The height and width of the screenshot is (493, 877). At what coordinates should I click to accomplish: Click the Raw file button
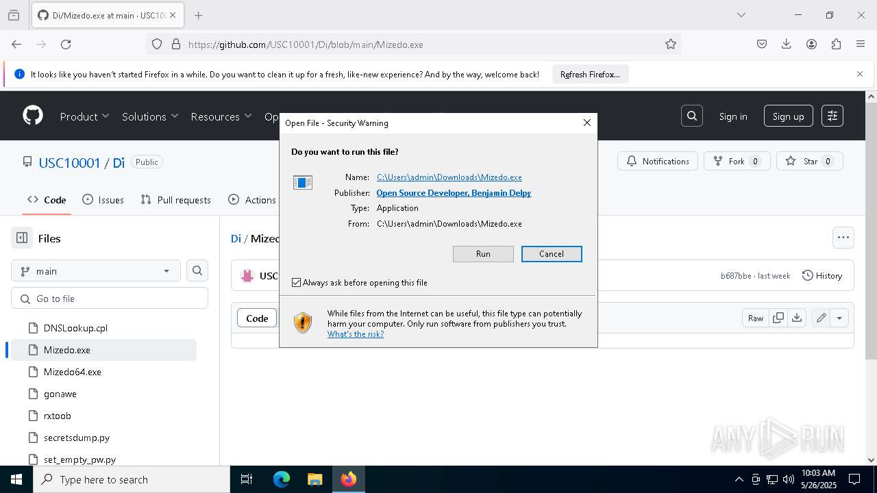coord(756,318)
